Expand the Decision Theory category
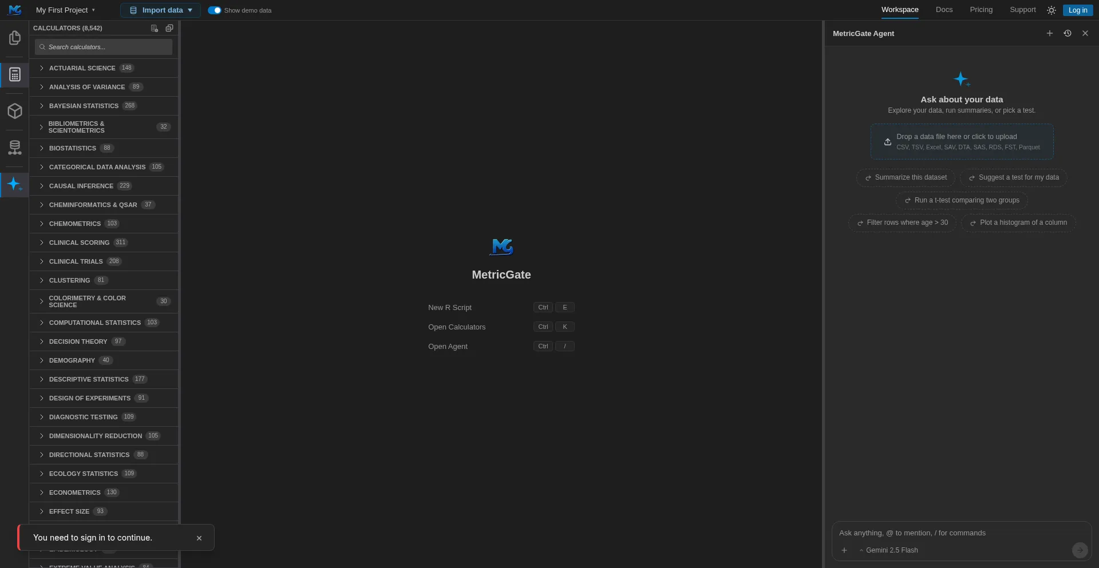Screen dimensions: 1099x568 (x=104, y=341)
